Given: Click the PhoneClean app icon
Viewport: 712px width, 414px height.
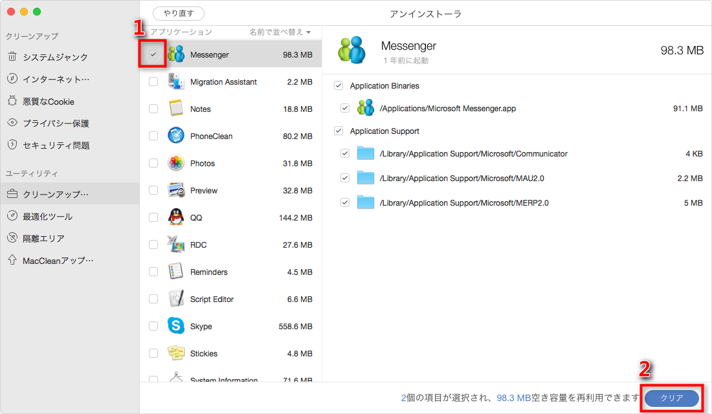Looking at the screenshot, I should click(x=176, y=136).
